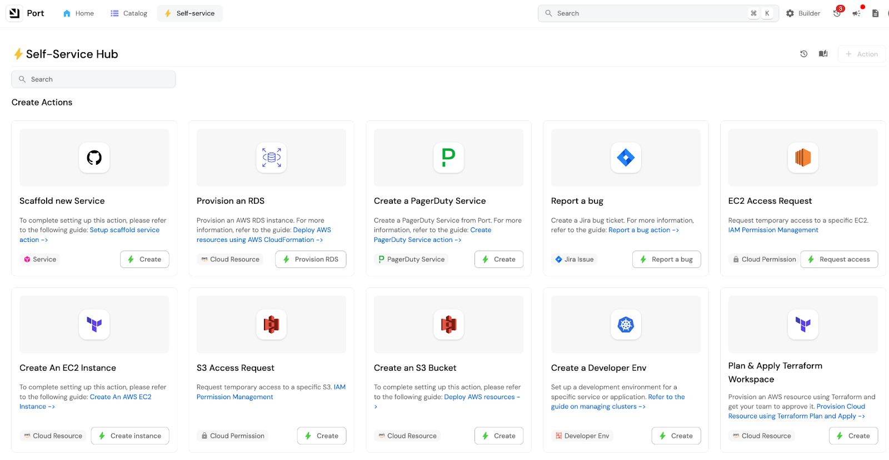Open Create PagerDuty Service action link

[x=417, y=240]
